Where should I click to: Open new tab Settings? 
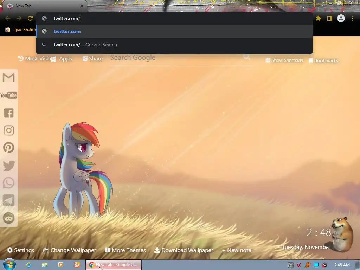(x=21, y=250)
